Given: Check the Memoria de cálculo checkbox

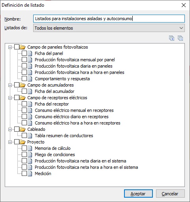Looking at the screenshot, I should tap(24, 148).
